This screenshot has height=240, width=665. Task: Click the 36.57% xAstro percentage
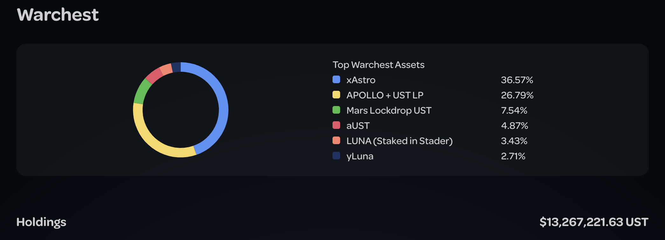coord(517,80)
